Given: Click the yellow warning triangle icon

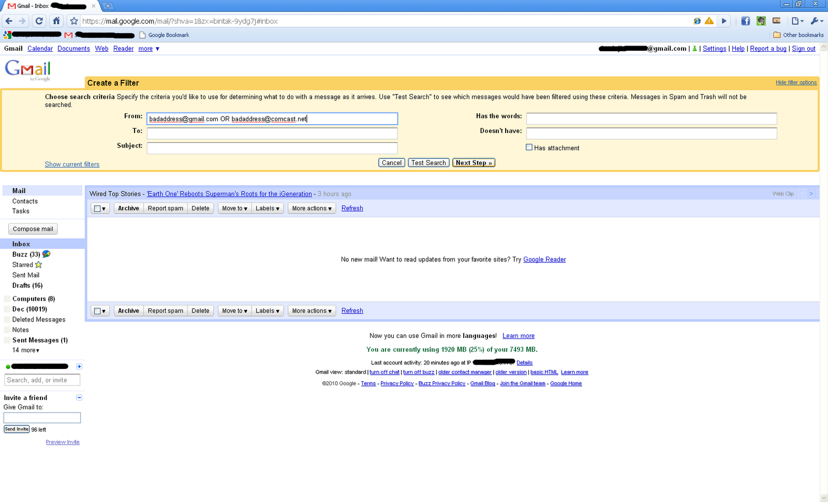Looking at the screenshot, I should point(709,21).
